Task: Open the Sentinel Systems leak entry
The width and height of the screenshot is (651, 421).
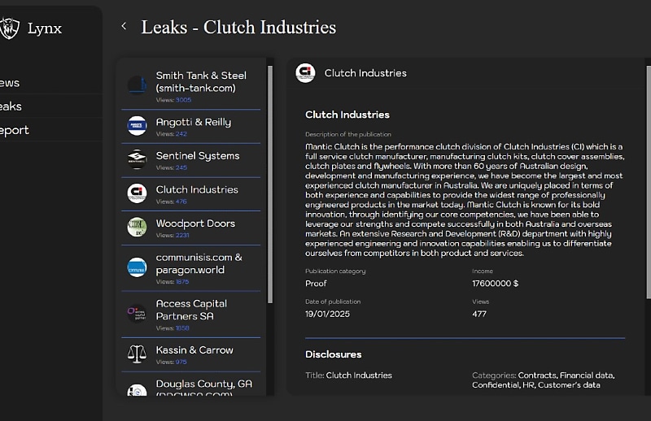Action: 191,161
